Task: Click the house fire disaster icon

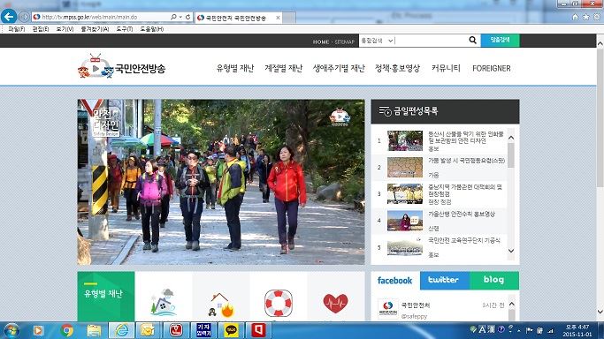Action: pos(221,305)
